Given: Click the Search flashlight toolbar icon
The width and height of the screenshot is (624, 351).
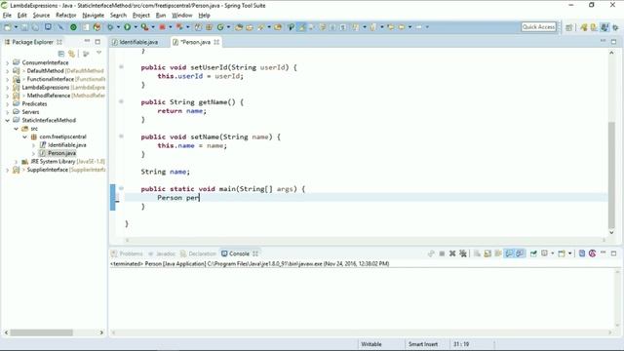Looking at the screenshot, I should coord(260,27).
